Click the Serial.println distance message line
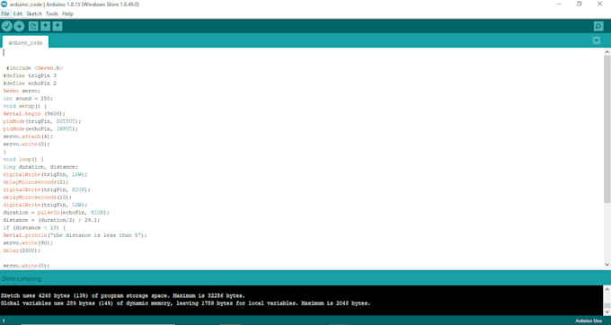Image resolution: width=611 pixels, height=325 pixels. click(75, 235)
